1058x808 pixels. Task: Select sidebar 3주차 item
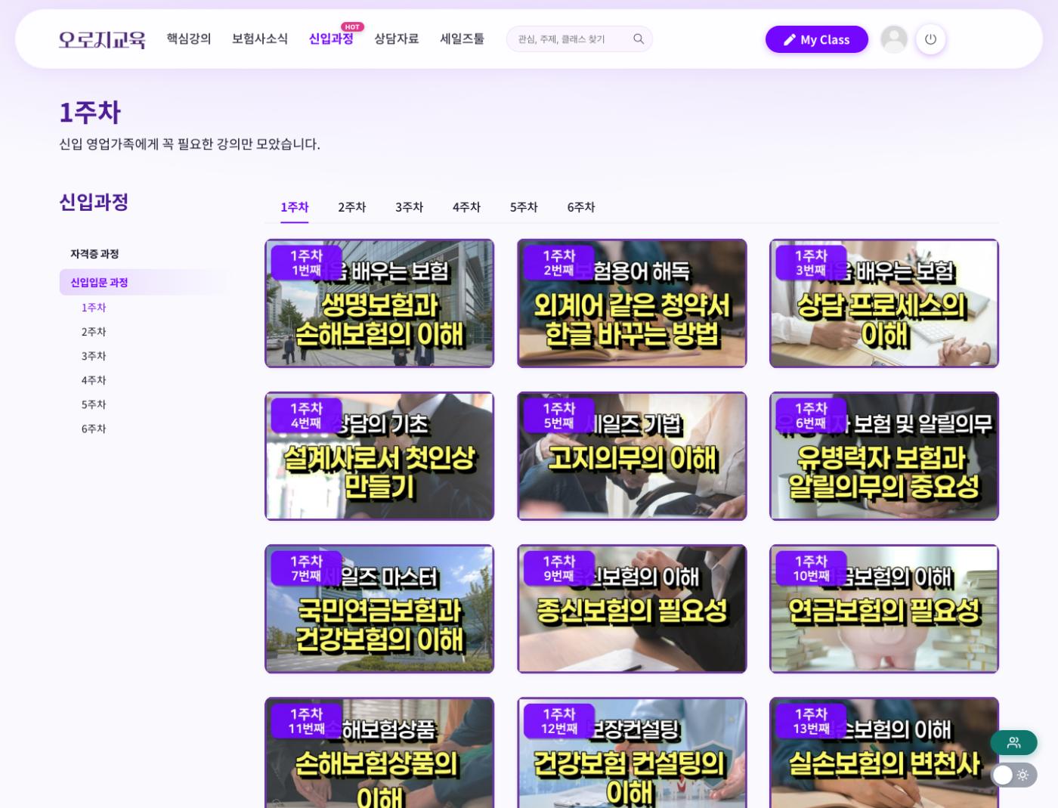(x=94, y=356)
